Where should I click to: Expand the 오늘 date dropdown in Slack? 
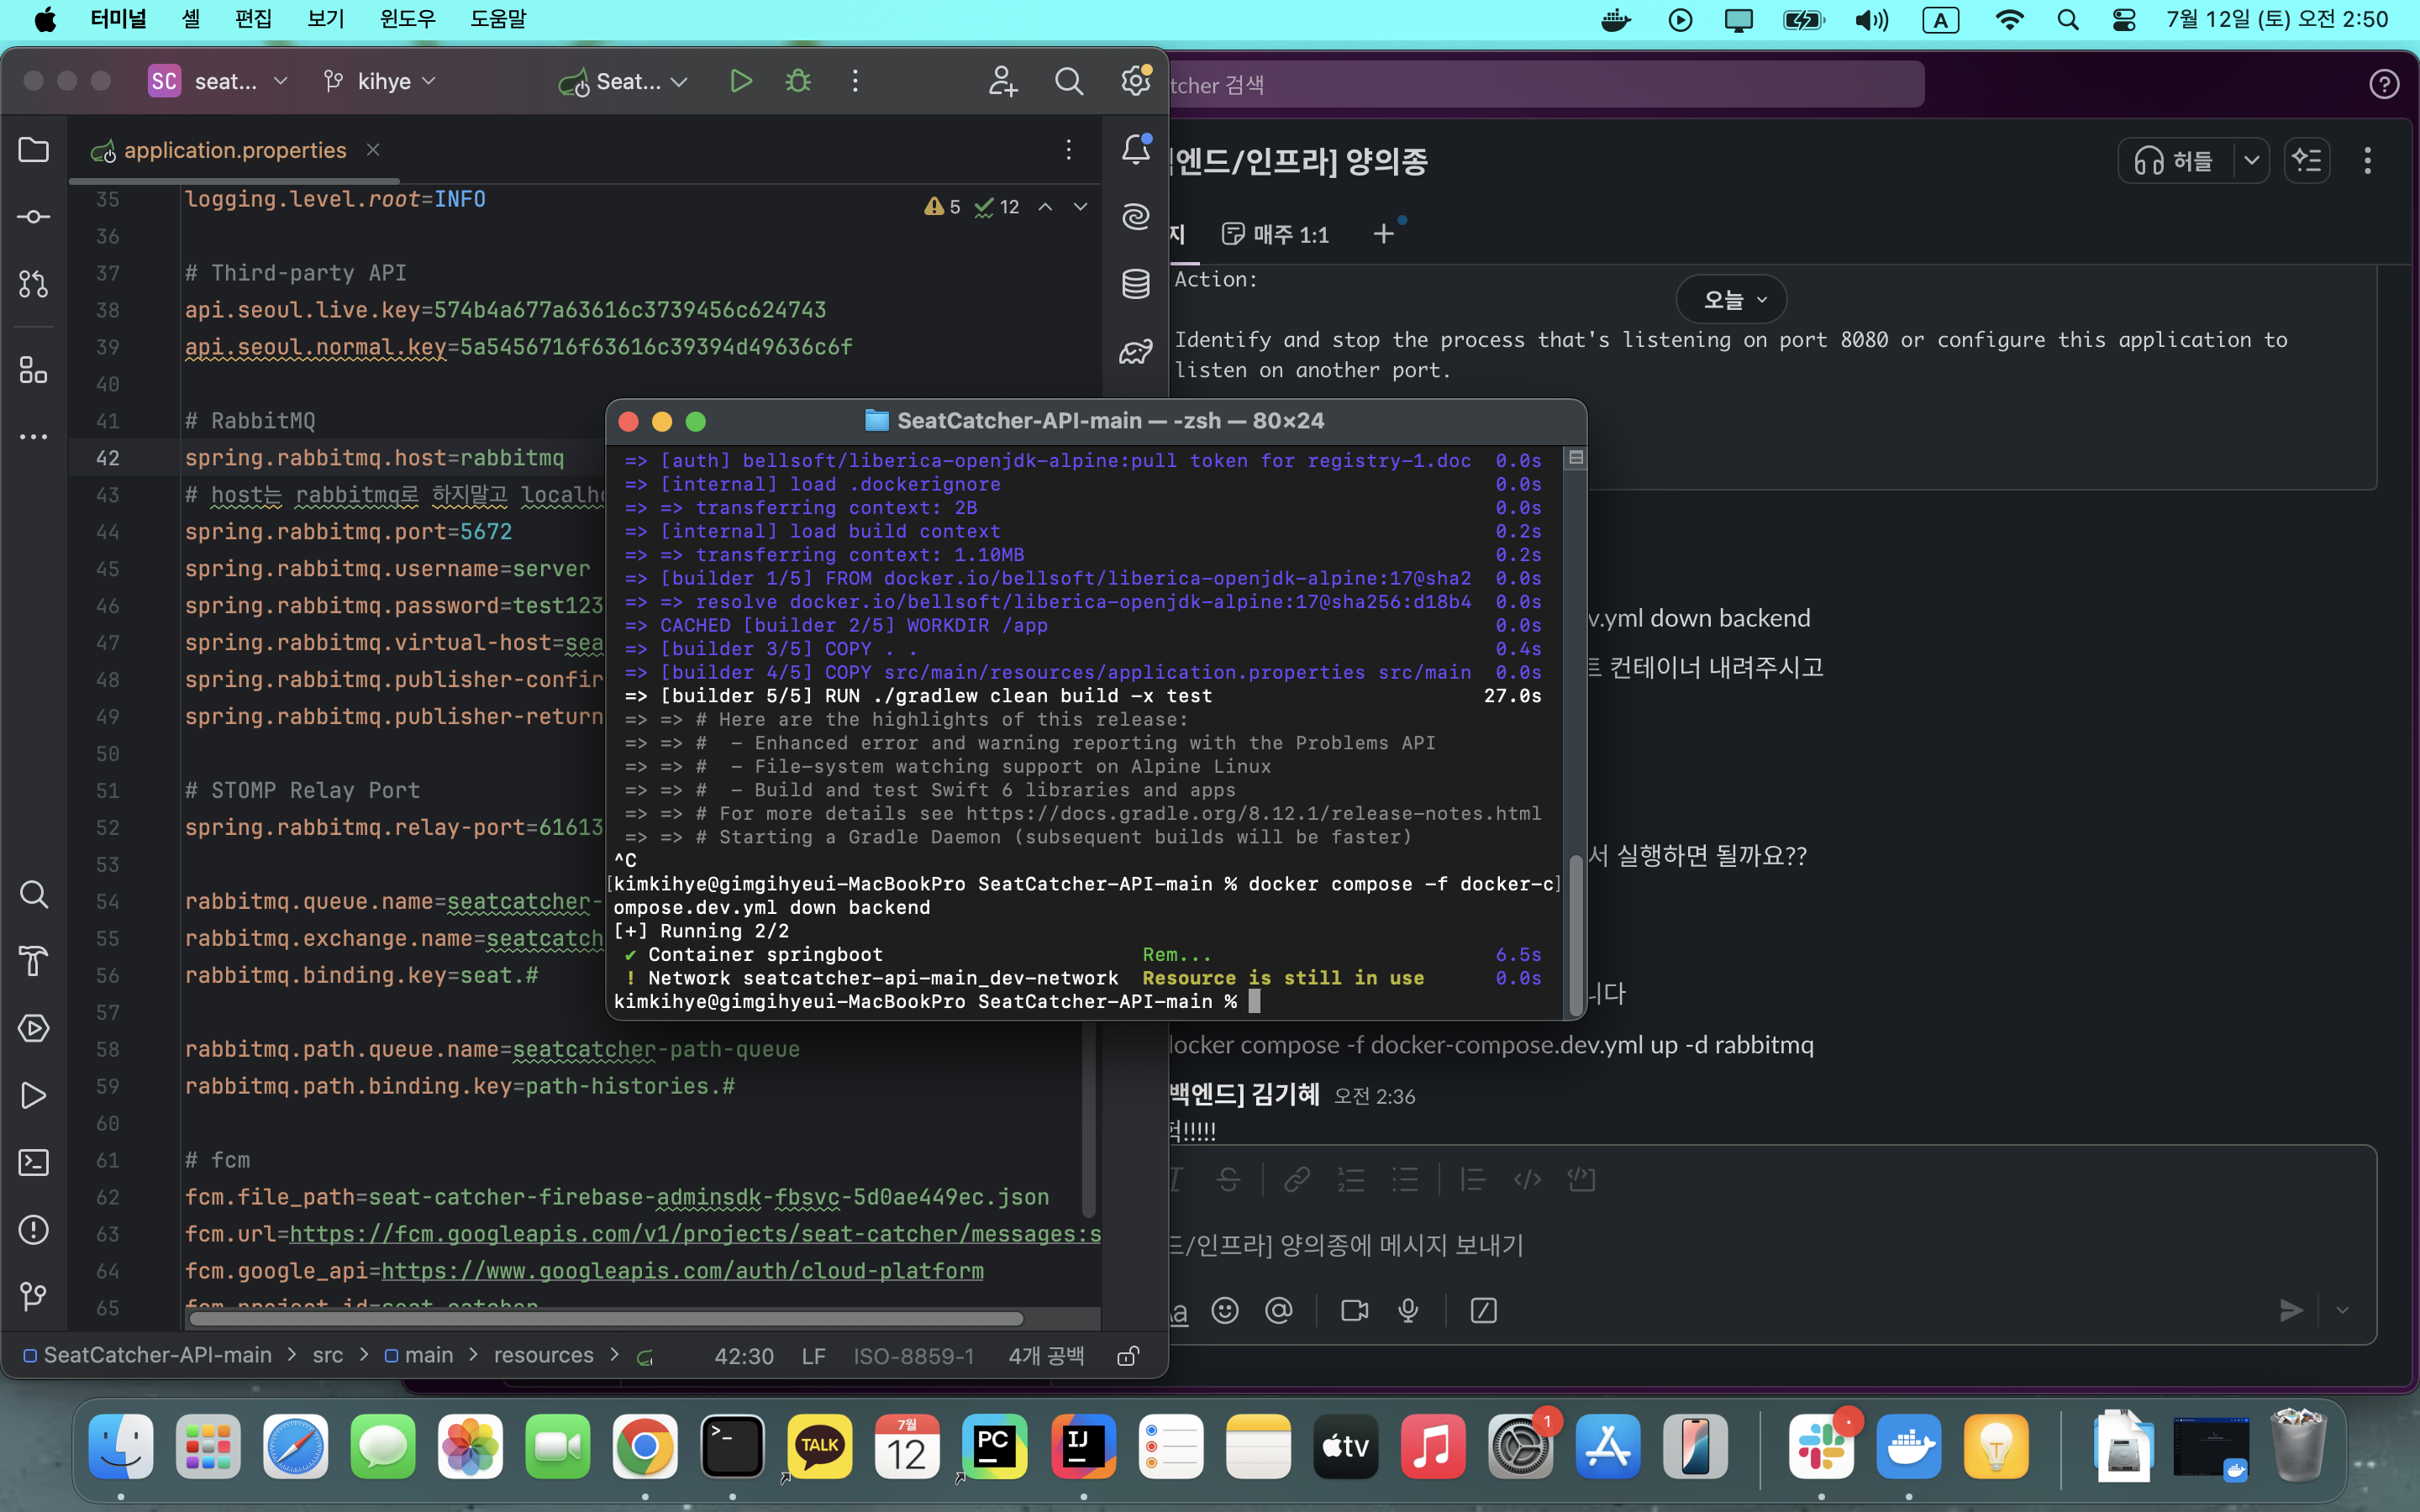[1733, 299]
